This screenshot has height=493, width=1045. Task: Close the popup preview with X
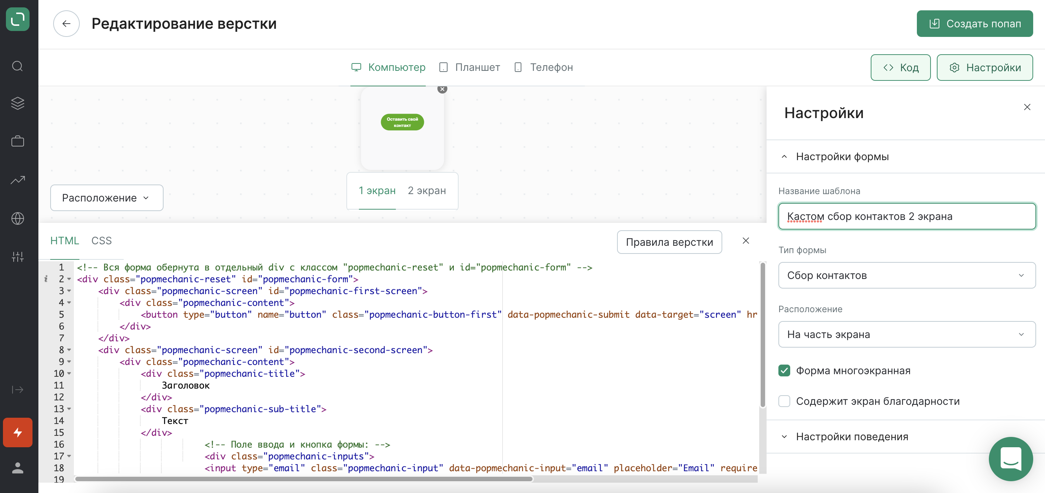coord(442,89)
